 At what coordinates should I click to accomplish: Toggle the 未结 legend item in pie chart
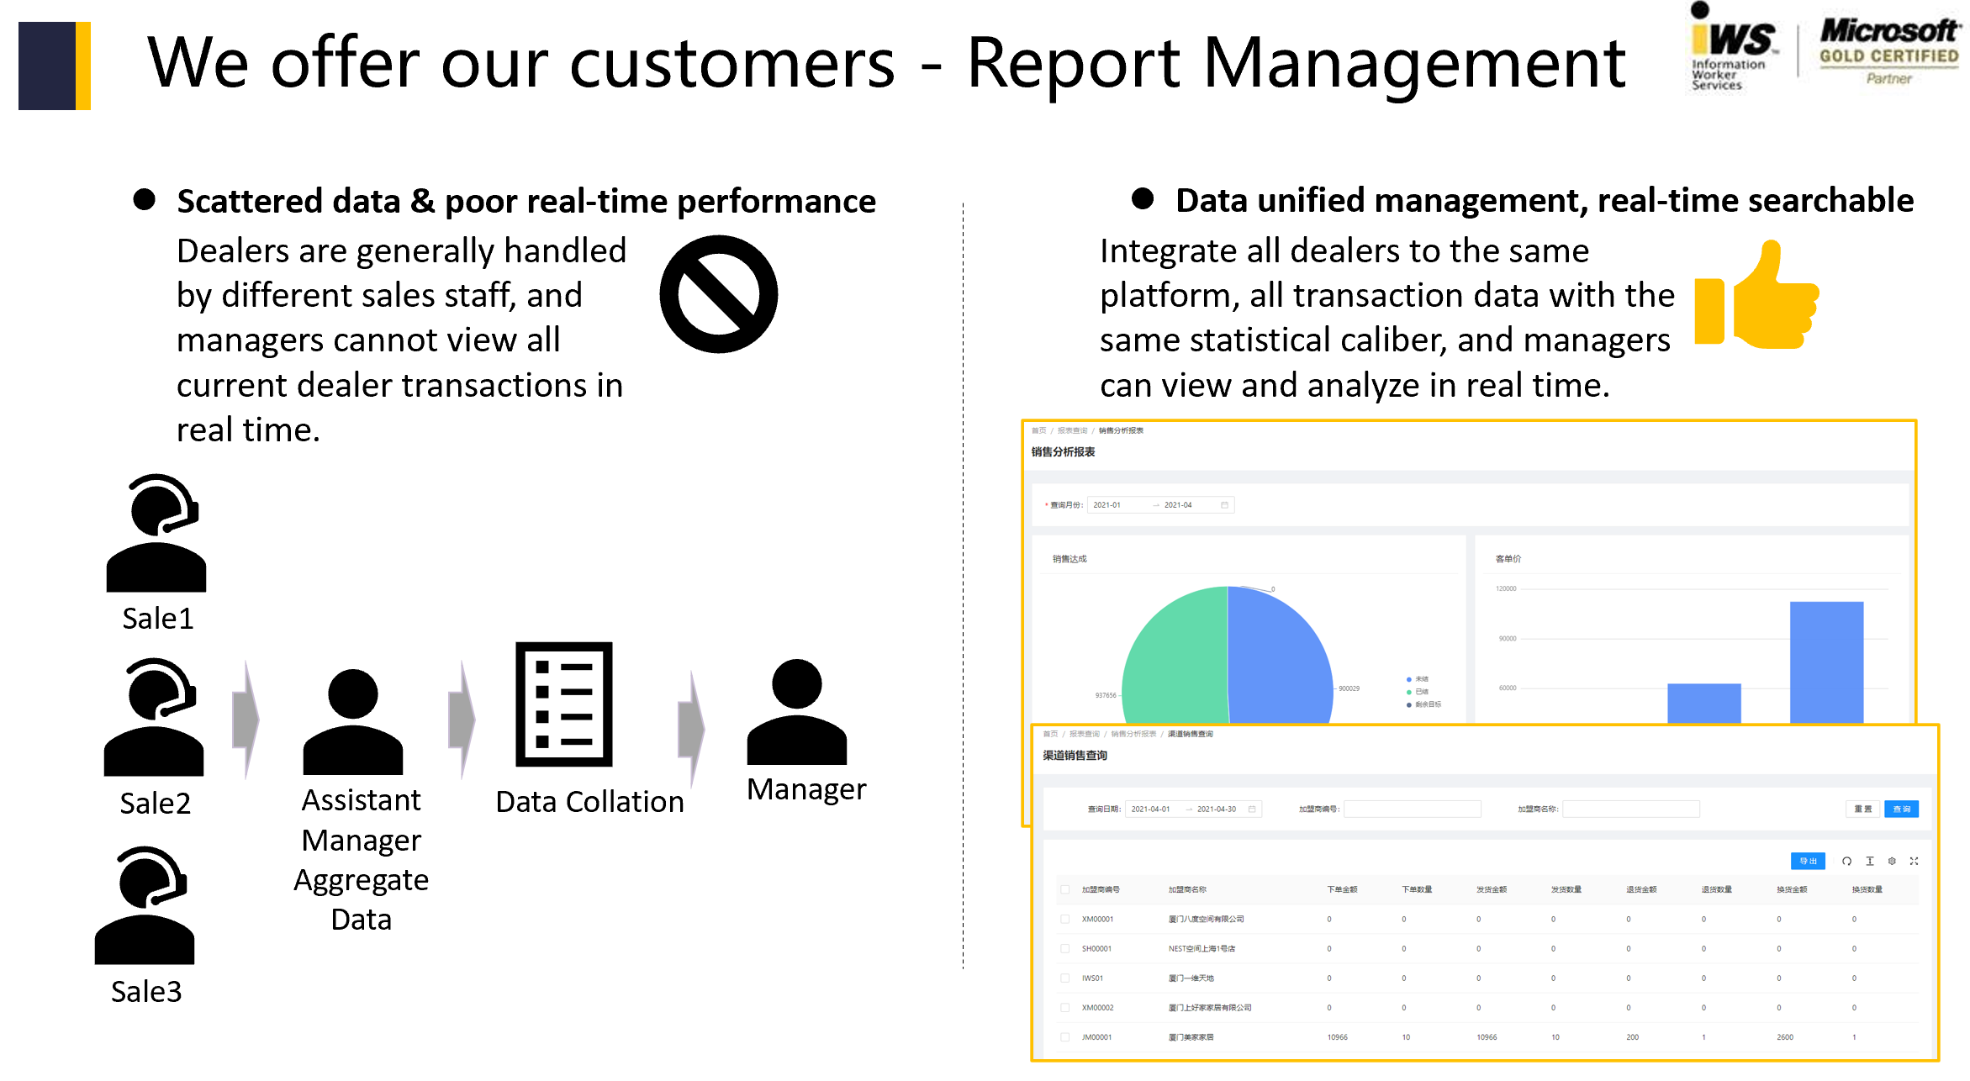pos(1418,679)
